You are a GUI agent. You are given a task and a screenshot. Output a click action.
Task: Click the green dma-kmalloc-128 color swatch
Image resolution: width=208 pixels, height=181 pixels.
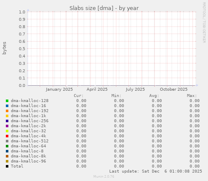pyautogui.click(x=7, y=101)
